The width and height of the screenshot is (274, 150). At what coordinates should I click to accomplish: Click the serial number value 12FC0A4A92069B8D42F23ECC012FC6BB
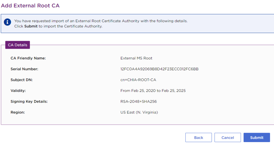pyautogui.click(x=159, y=69)
